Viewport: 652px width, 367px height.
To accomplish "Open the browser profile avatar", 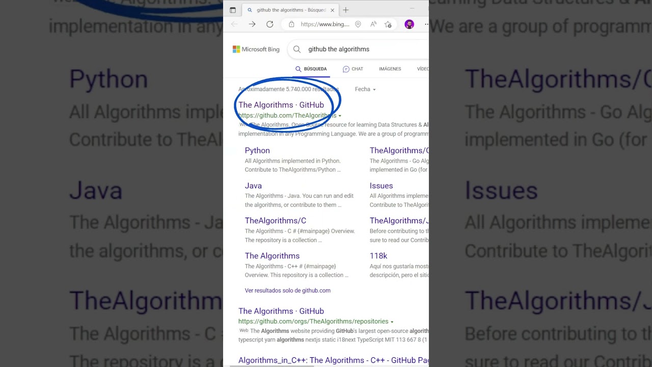I will pos(409,24).
